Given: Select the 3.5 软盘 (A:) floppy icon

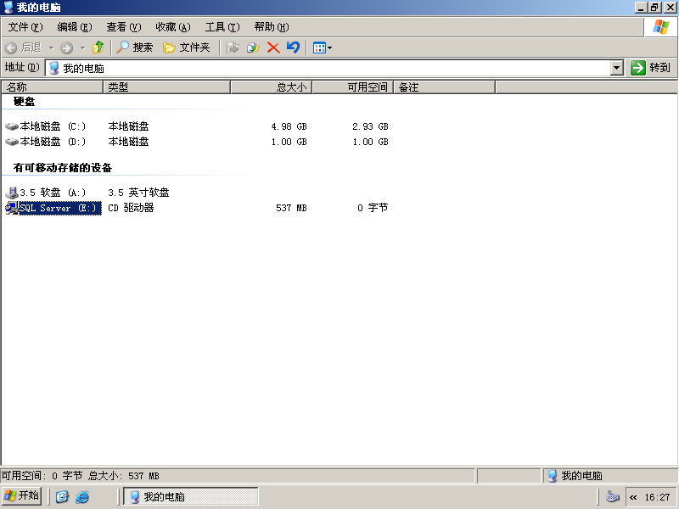Looking at the screenshot, I should pos(12,193).
